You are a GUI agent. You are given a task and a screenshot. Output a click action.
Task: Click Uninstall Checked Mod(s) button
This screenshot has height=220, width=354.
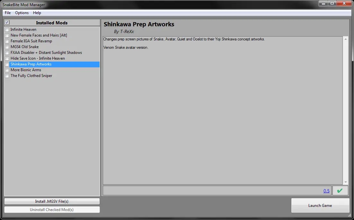pyautogui.click(x=52, y=210)
